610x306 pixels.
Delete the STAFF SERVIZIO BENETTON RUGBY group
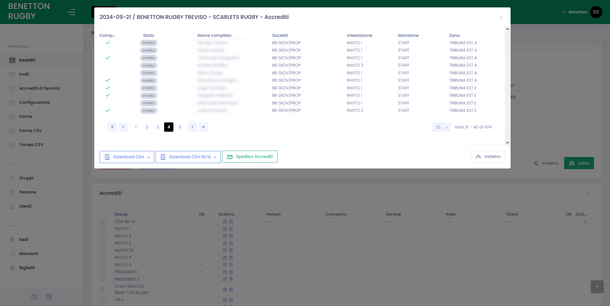coord(231,290)
